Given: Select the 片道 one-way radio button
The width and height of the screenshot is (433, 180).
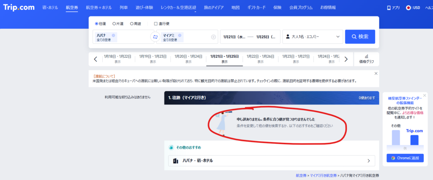Looking at the screenshot, I should (114, 24).
